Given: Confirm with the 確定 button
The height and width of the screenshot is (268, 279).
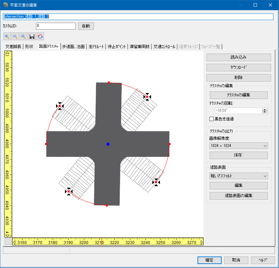Looking at the screenshot, I should 209,260.
